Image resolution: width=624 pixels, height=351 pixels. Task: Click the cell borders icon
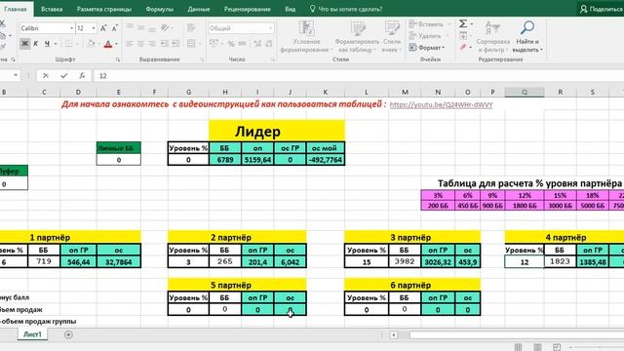(x=68, y=44)
